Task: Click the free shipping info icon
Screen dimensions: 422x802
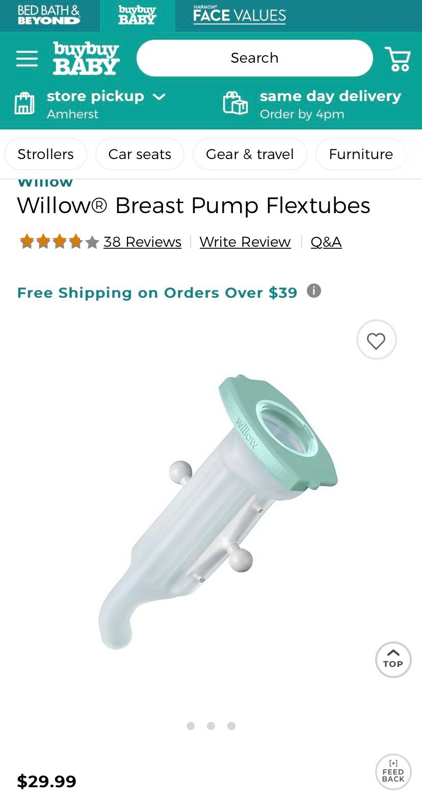Action: tap(314, 291)
